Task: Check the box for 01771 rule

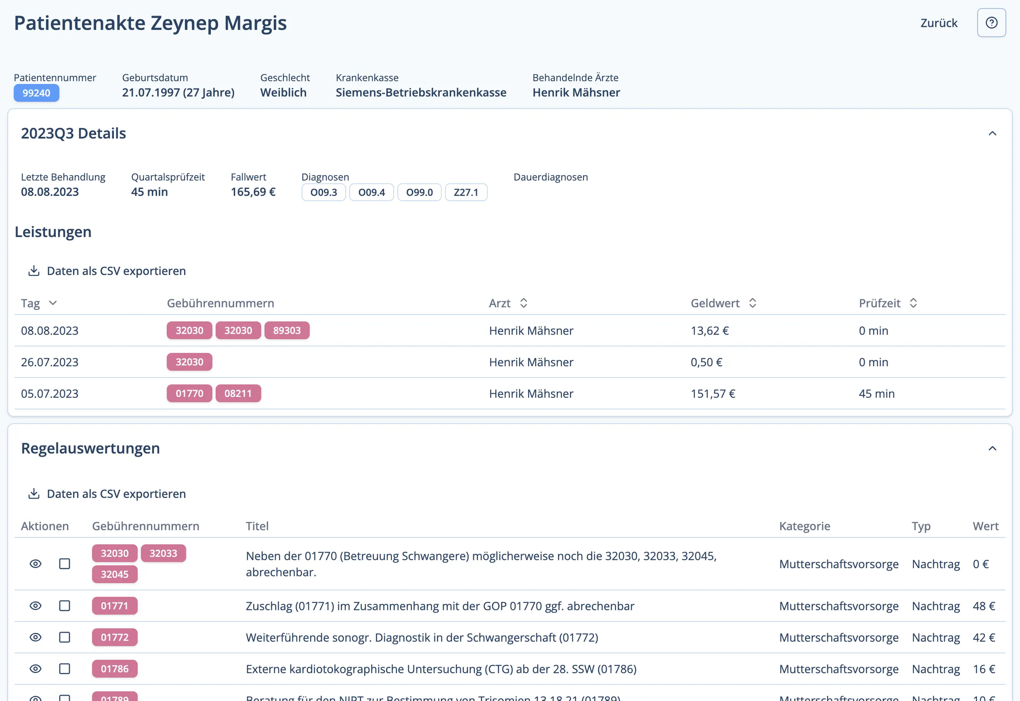Action: [x=65, y=606]
